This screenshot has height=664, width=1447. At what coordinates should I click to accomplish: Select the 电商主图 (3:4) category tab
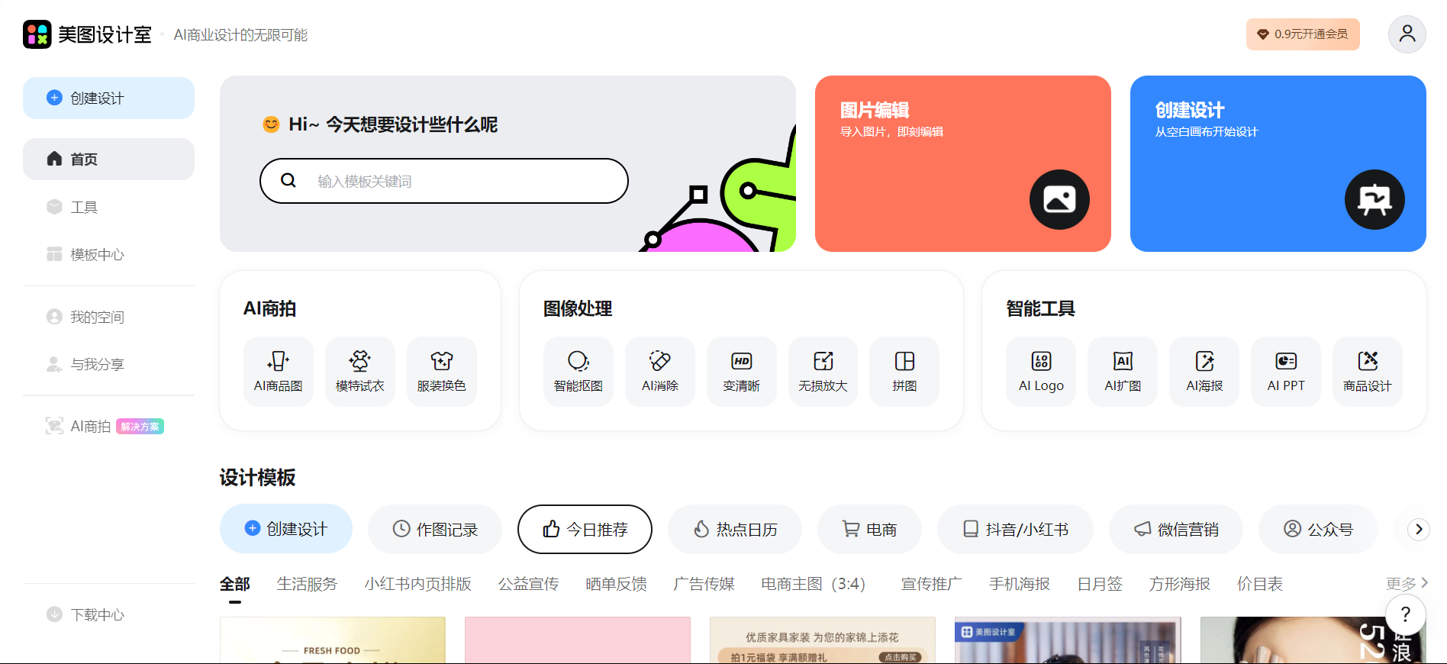point(814,584)
